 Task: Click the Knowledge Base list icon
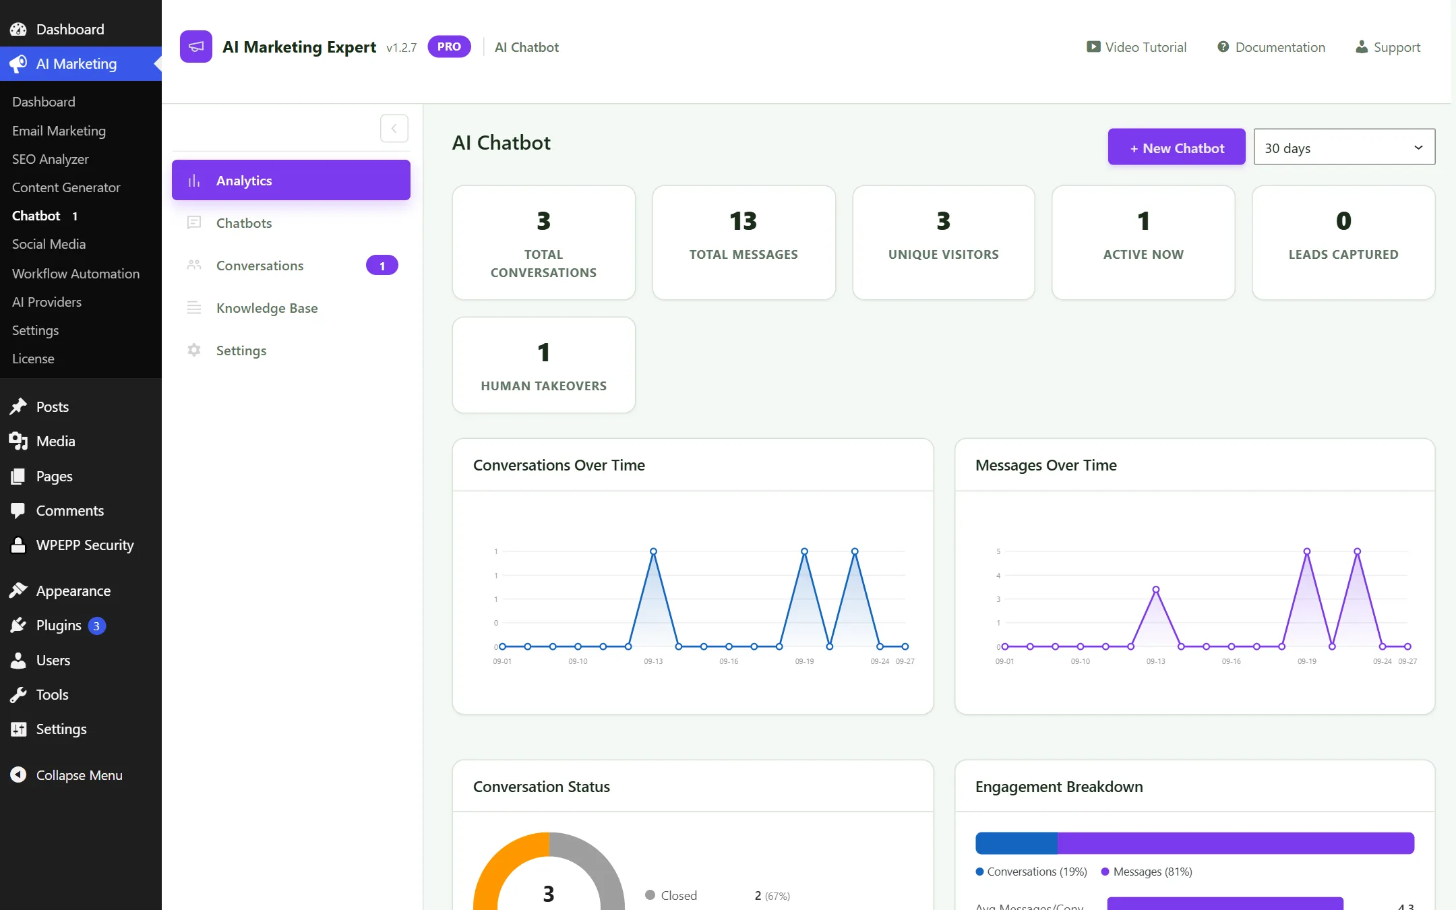(194, 307)
